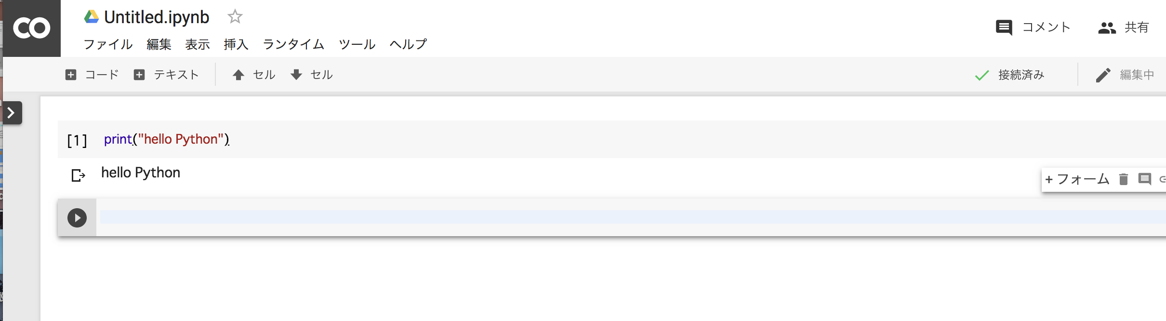Delete the cell with trash icon
Viewport: 1166px width, 321px height.
click(1124, 179)
